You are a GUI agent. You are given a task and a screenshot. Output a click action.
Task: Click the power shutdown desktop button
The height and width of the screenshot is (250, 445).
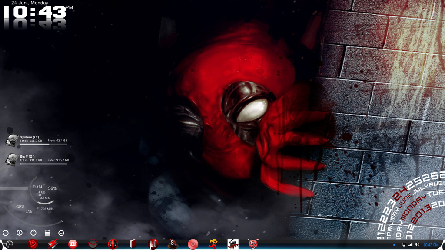[33, 233]
